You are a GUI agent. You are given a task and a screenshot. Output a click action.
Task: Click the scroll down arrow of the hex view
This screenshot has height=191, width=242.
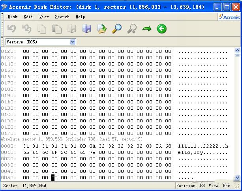click(238, 178)
